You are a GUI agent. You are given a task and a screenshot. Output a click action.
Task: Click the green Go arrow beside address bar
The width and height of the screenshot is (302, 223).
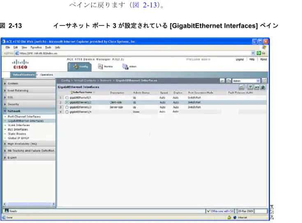pyautogui.click(x=259, y=53)
